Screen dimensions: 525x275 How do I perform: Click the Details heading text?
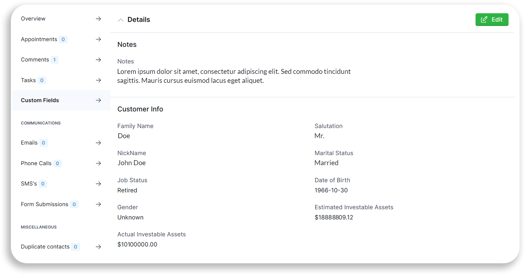(139, 20)
